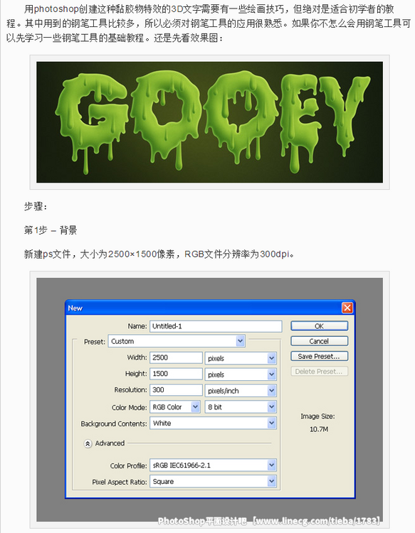The image size is (415, 533).
Task: Open the Height units pixels dropdown
Action: click(241, 375)
